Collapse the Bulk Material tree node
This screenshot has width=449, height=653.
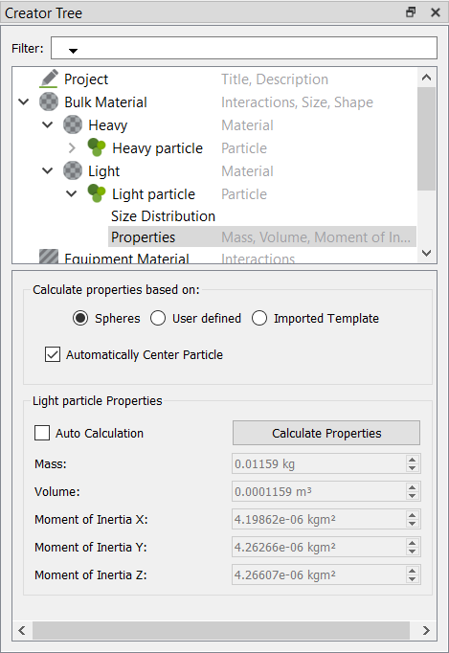tap(24, 102)
